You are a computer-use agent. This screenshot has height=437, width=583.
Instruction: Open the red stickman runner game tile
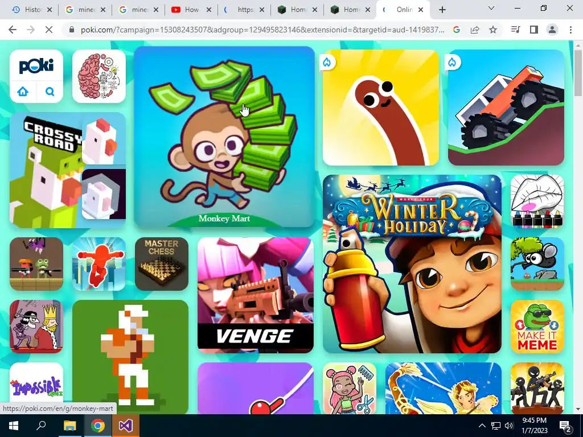[x=99, y=264]
